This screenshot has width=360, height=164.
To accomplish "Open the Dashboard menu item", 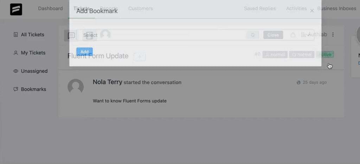I will [x=50, y=8].
